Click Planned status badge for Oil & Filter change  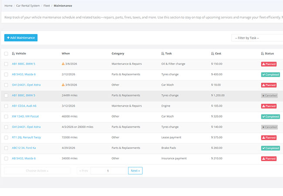pos(269,64)
